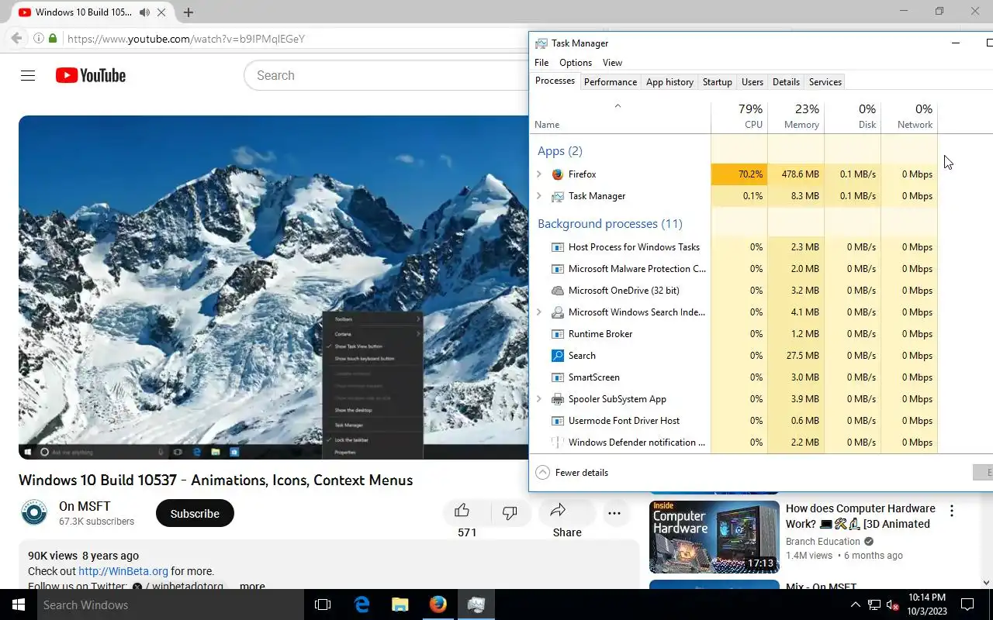
Task: Open the YouTube hamburger guide menu
Action: pos(28,75)
